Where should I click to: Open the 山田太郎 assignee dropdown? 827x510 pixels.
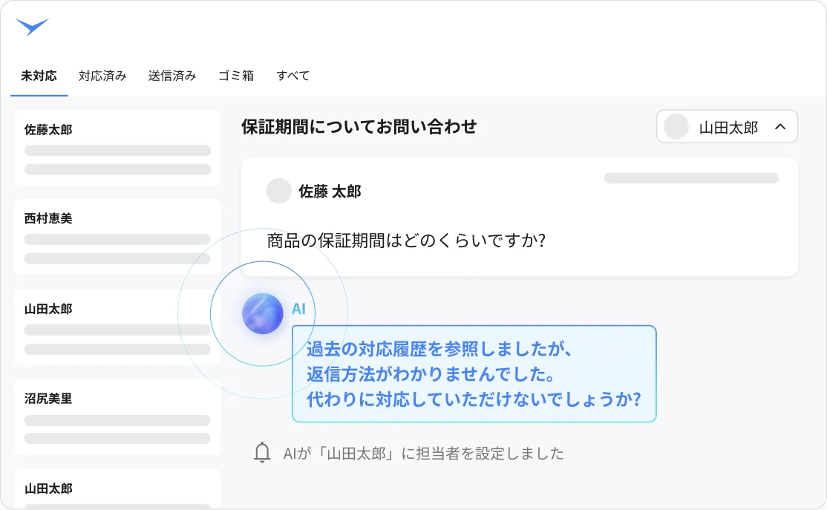(x=726, y=127)
